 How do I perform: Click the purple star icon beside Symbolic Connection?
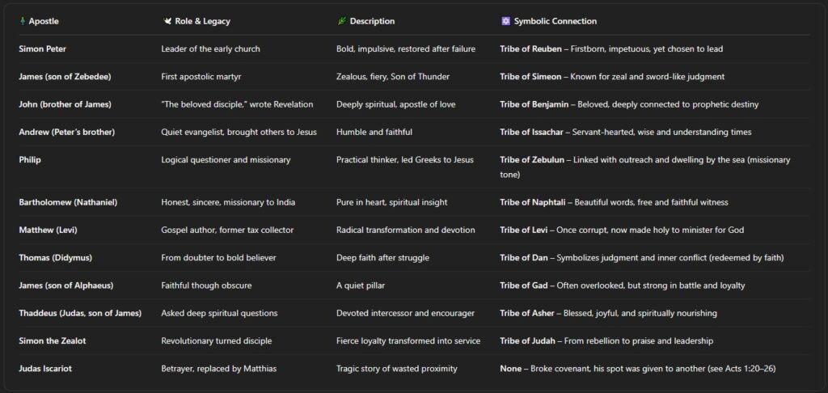(x=505, y=21)
